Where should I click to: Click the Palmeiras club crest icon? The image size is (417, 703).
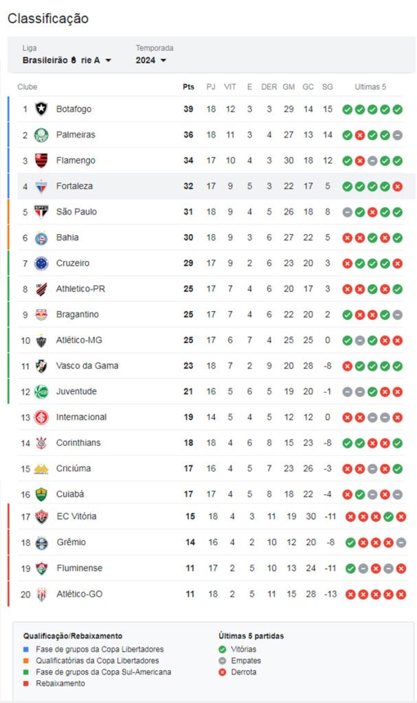tap(41, 135)
